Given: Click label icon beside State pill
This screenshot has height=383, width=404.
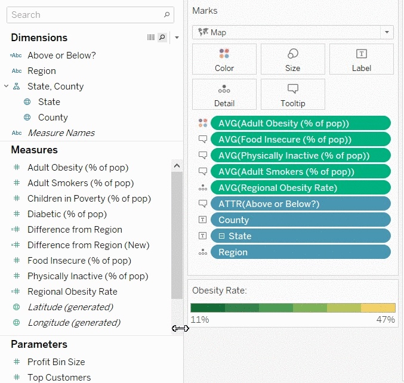Looking at the screenshot, I should pyautogui.click(x=202, y=236).
